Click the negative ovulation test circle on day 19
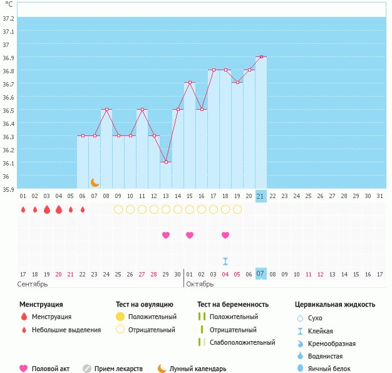This screenshot has width=392, height=373. 237,209
